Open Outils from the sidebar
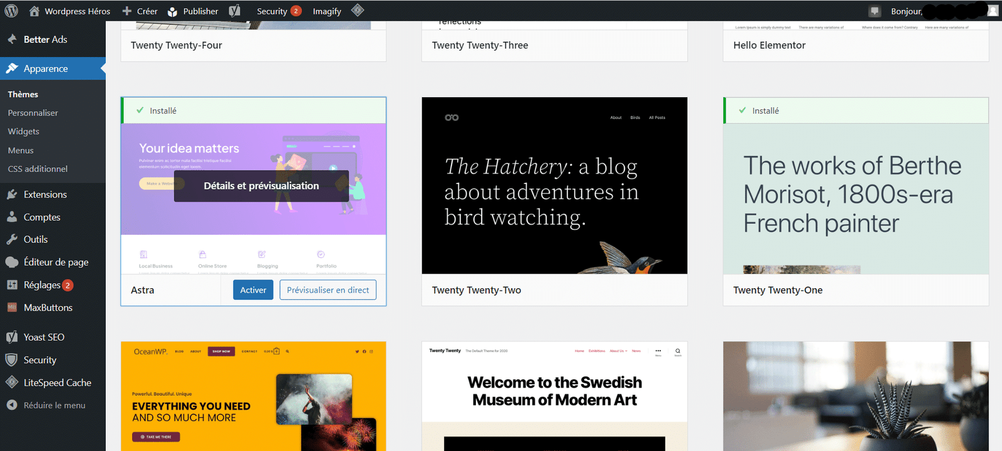 pos(36,239)
